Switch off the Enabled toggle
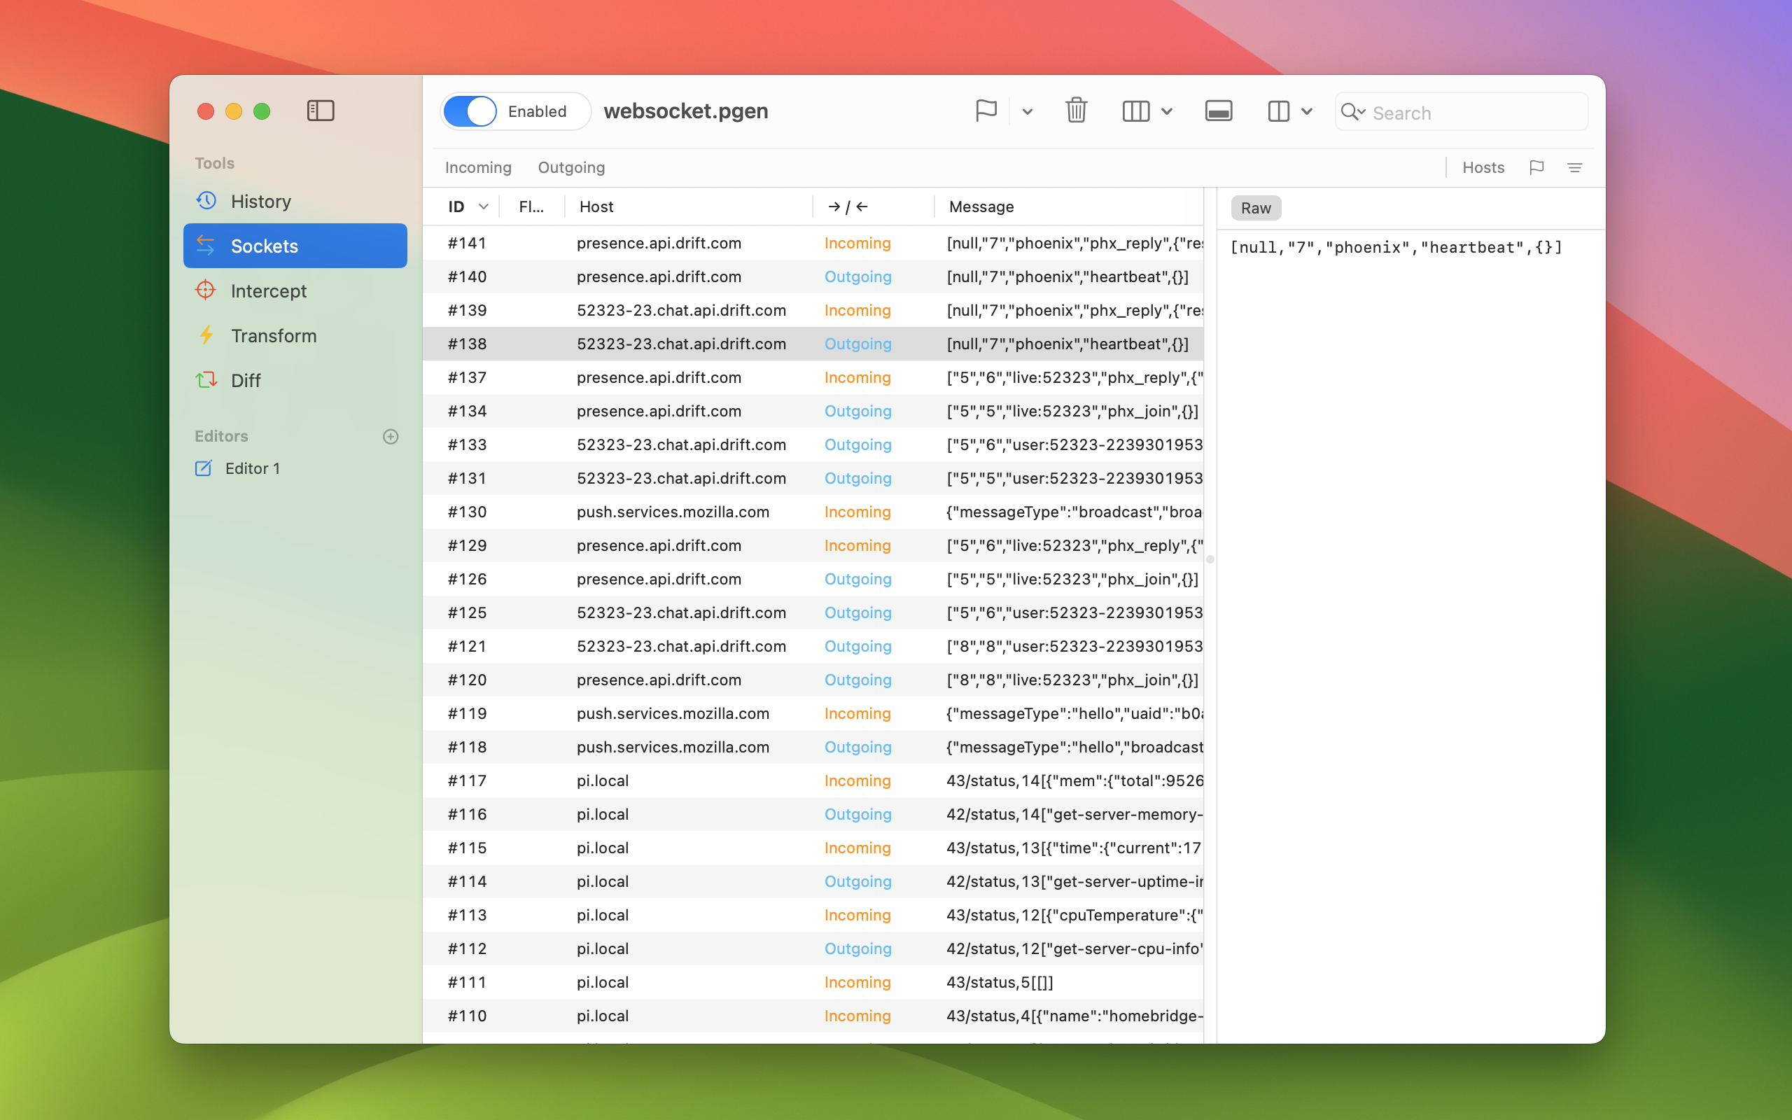 pyautogui.click(x=470, y=111)
